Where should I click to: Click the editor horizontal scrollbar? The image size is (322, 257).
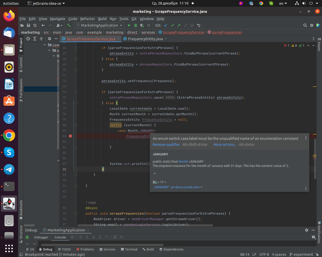coord(145,225)
